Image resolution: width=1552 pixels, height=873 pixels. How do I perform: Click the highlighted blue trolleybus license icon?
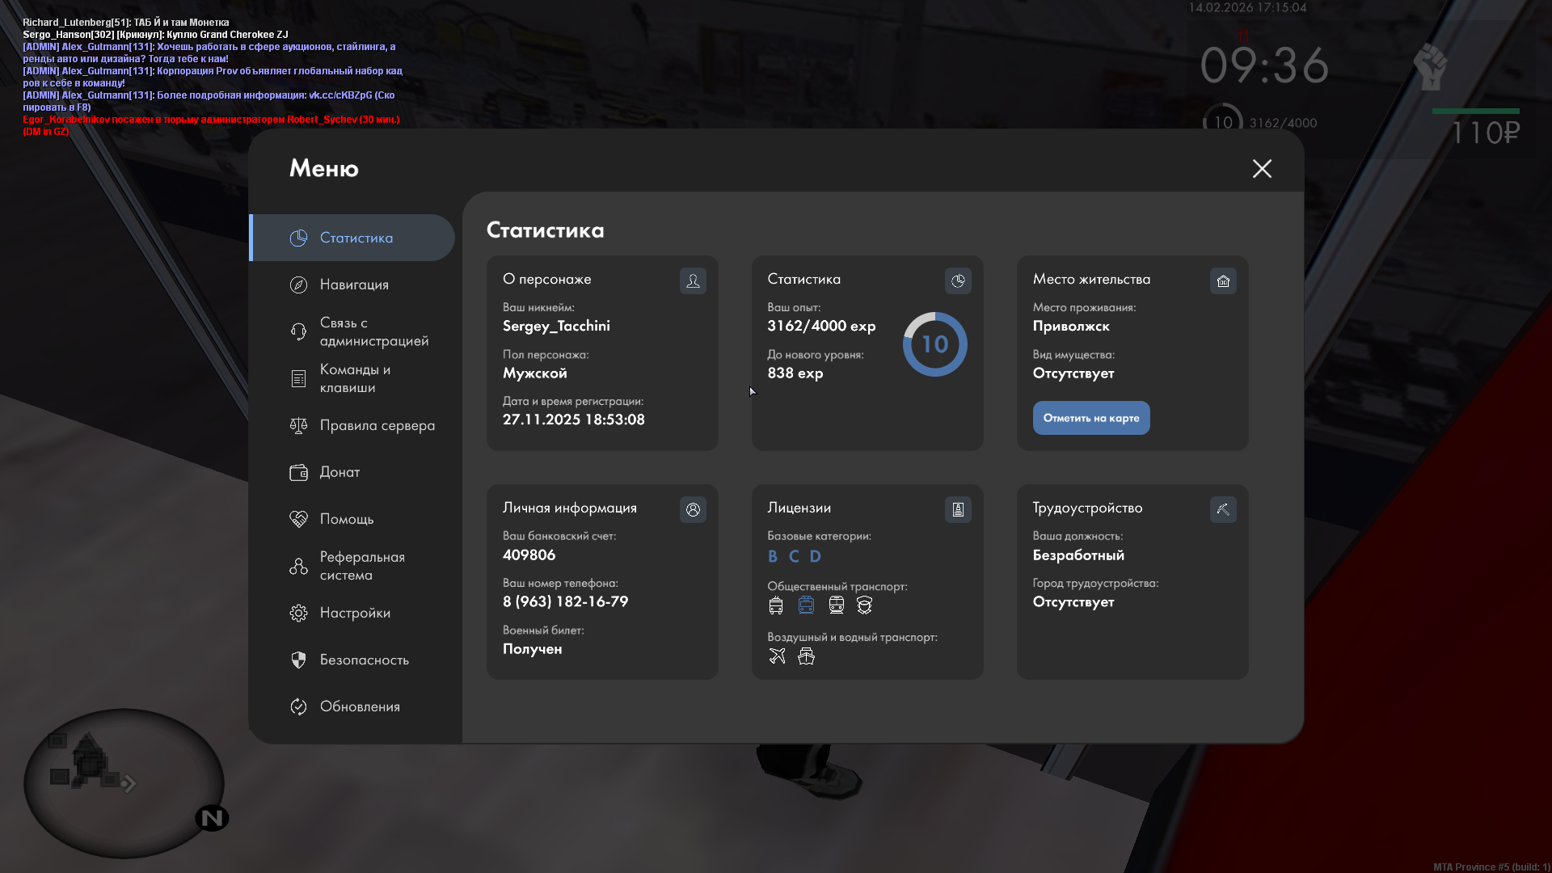[x=806, y=605]
